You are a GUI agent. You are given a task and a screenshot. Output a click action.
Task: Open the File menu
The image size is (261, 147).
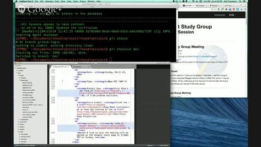click(36, 1)
